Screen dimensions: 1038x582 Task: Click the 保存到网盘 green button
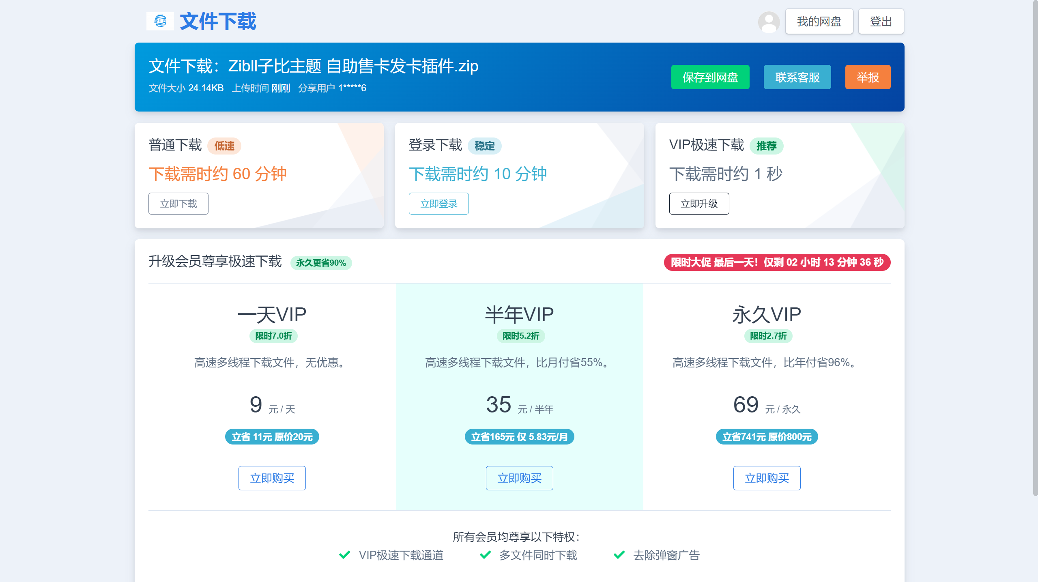tap(710, 77)
